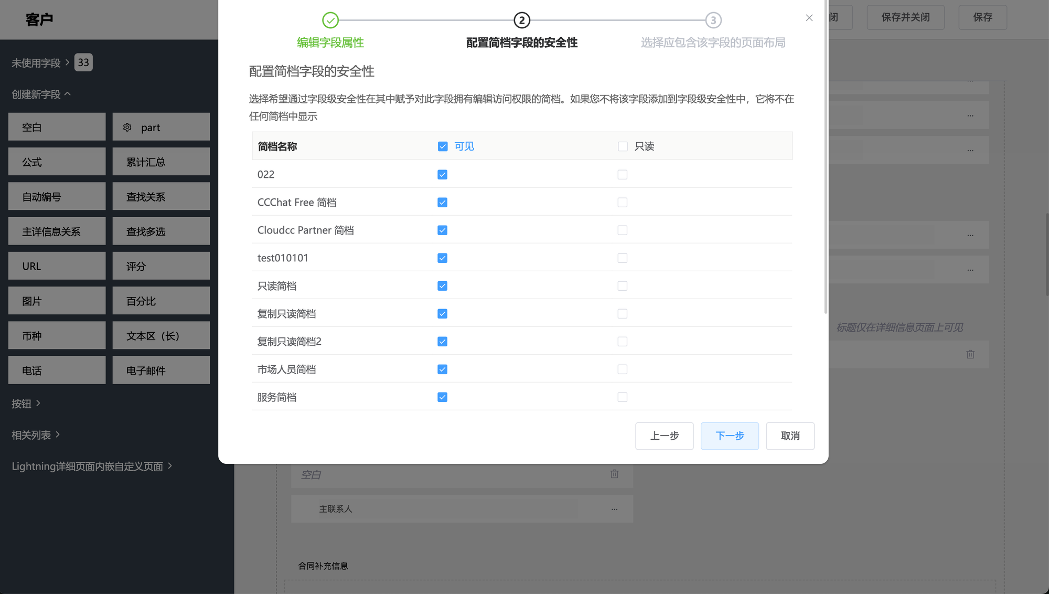Click step 2 circle in the wizard

click(522, 20)
